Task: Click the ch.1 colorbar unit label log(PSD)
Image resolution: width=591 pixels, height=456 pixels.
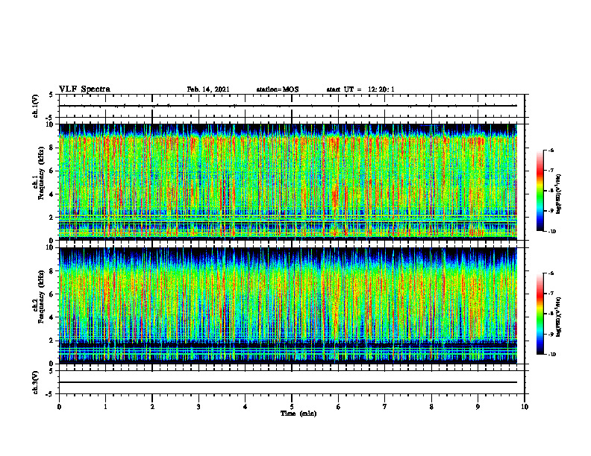Action: point(559,194)
